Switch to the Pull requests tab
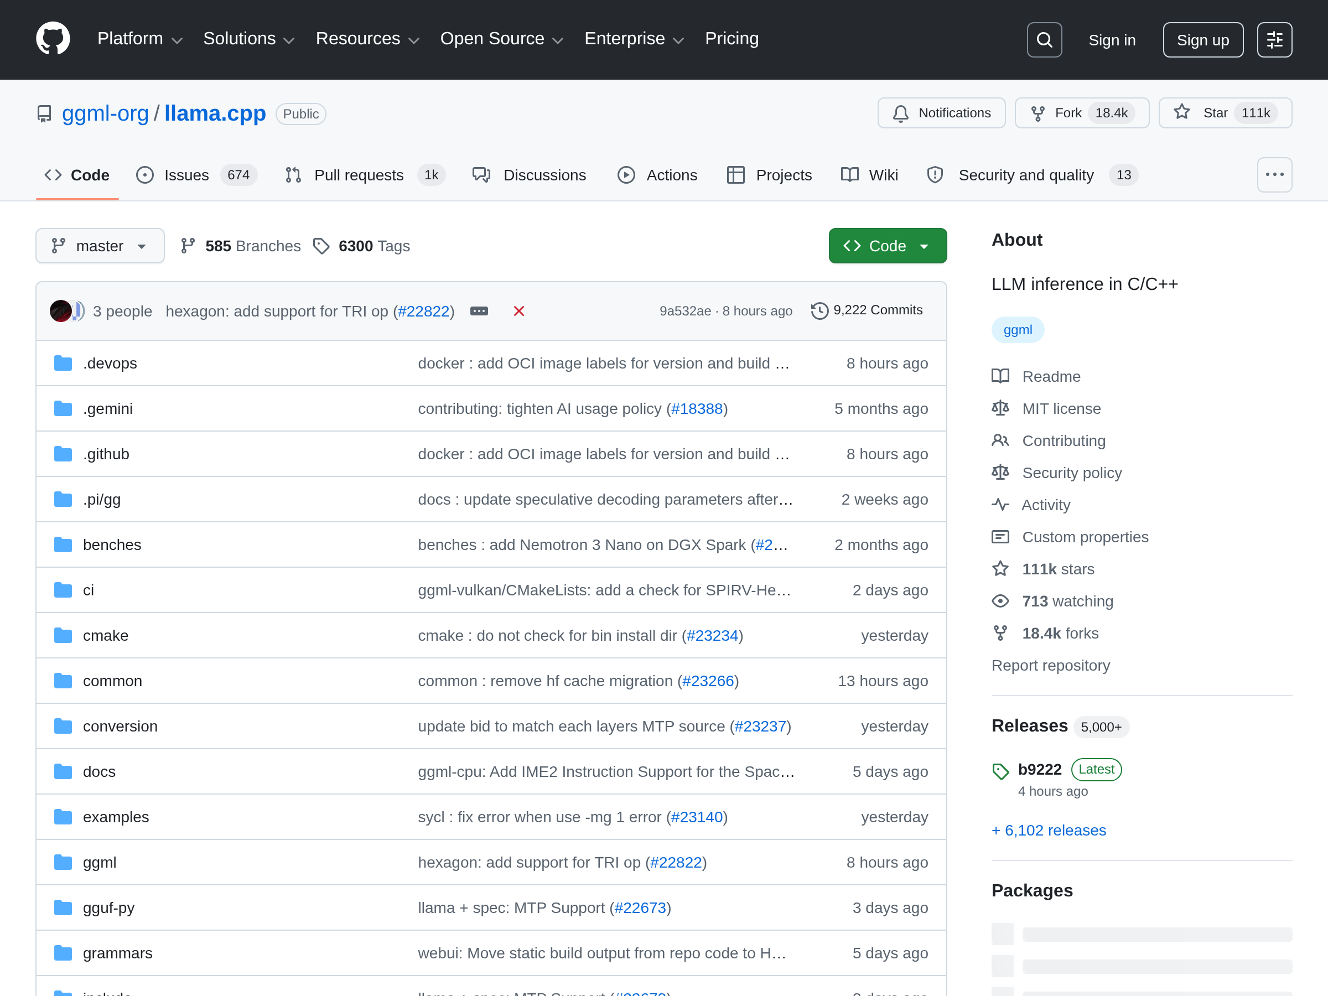Image resolution: width=1328 pixels, height=996 pixels. coord(365,175)
